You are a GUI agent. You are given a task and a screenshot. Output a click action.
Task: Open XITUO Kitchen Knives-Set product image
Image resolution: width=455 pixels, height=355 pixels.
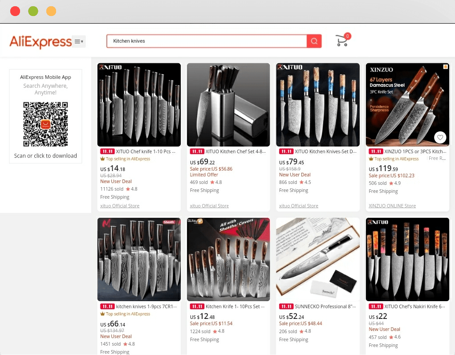tap(318, 105)
